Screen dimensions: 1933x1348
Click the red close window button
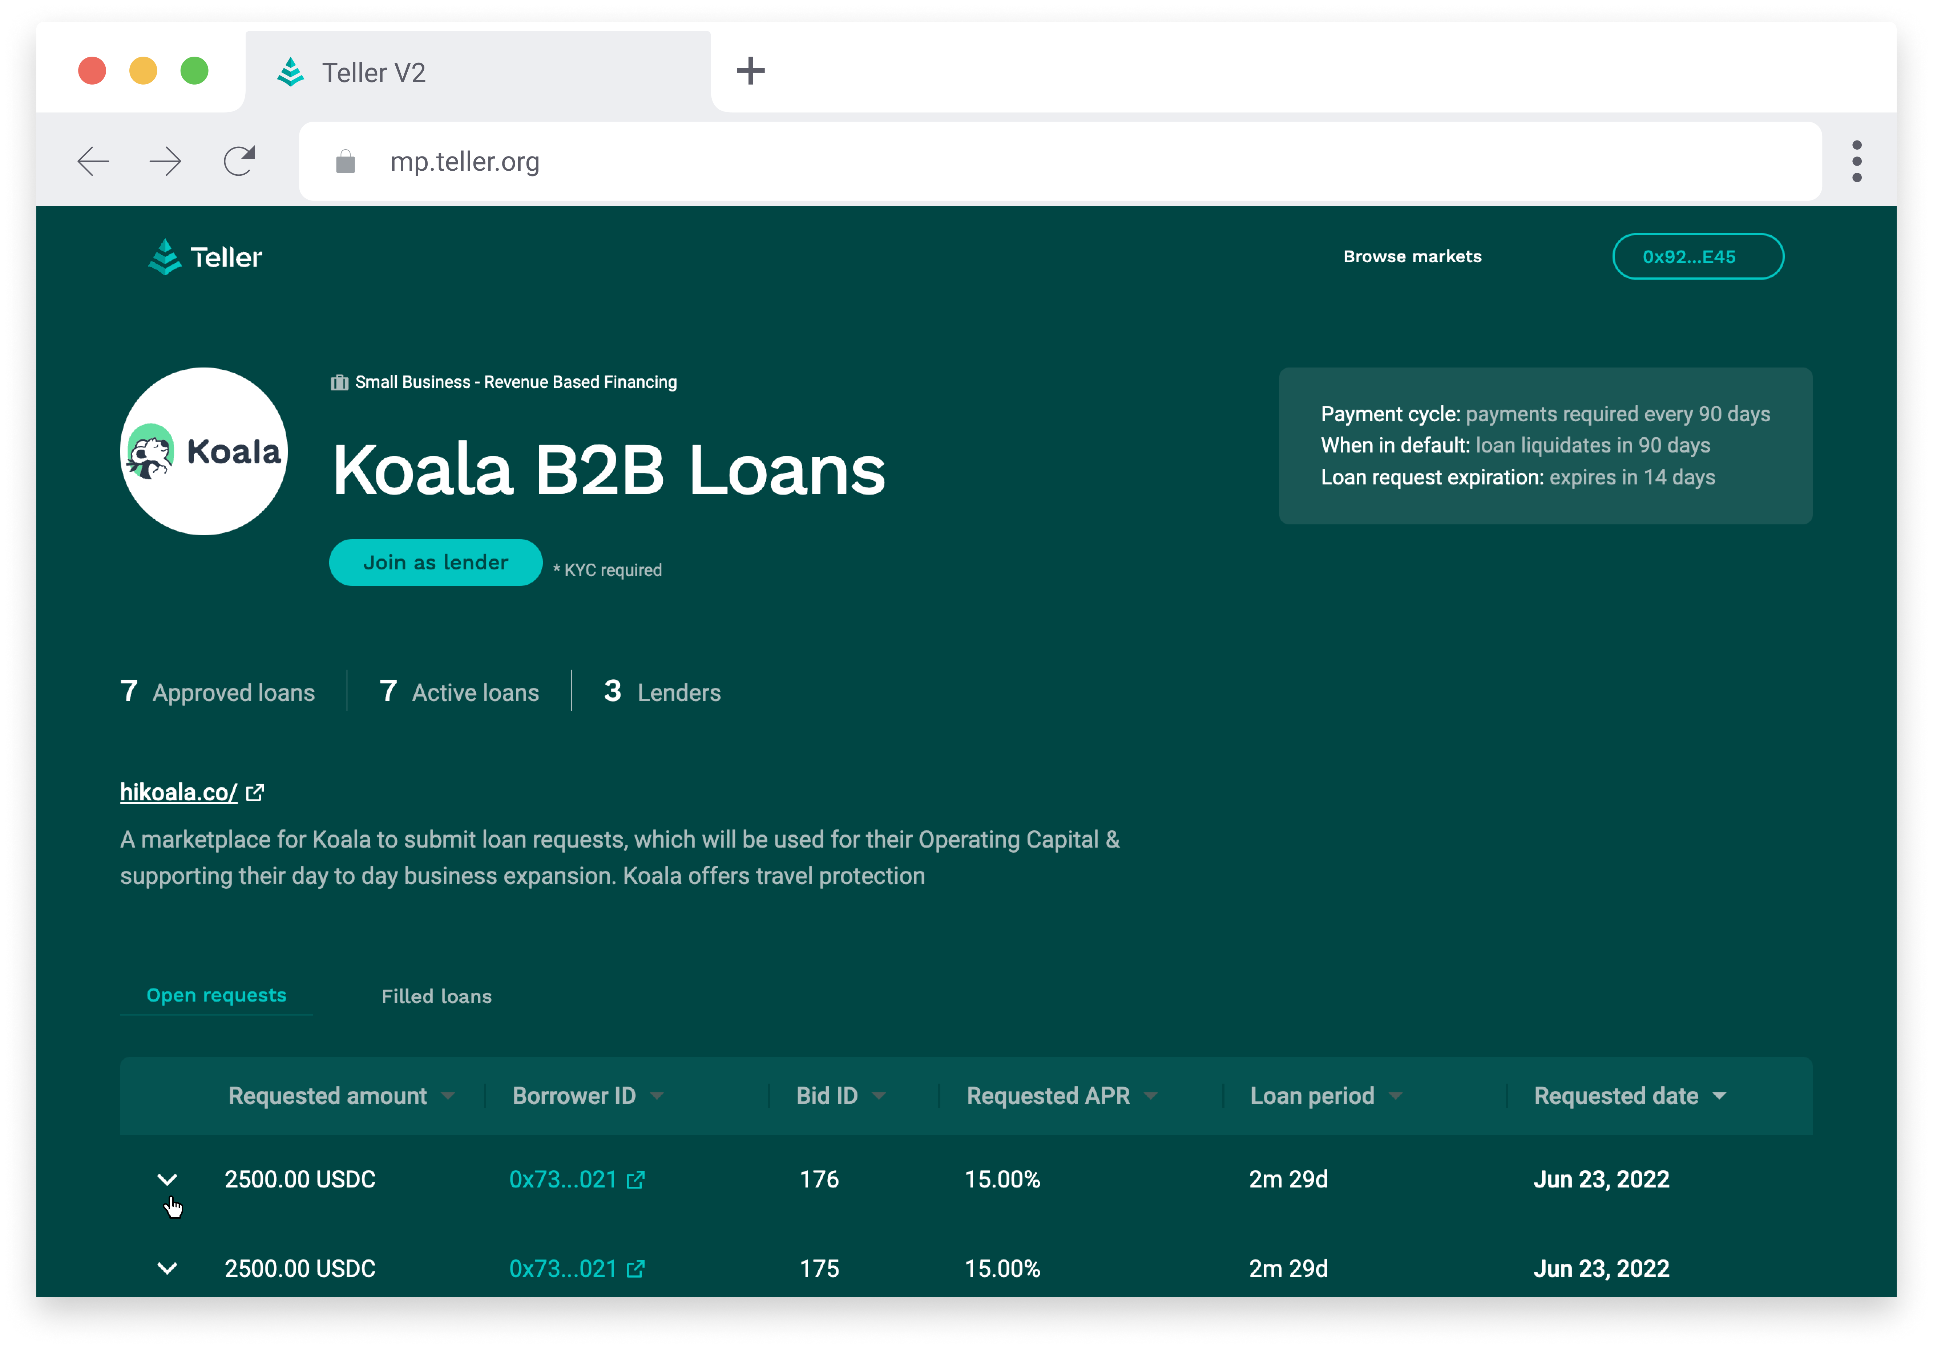coord(92,71)
